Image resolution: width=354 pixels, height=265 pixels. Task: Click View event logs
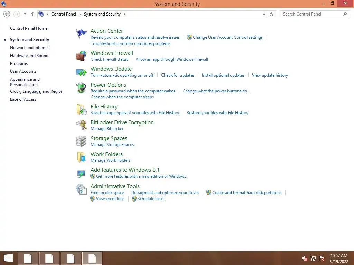pyautogui.click(x=110, y=199)
